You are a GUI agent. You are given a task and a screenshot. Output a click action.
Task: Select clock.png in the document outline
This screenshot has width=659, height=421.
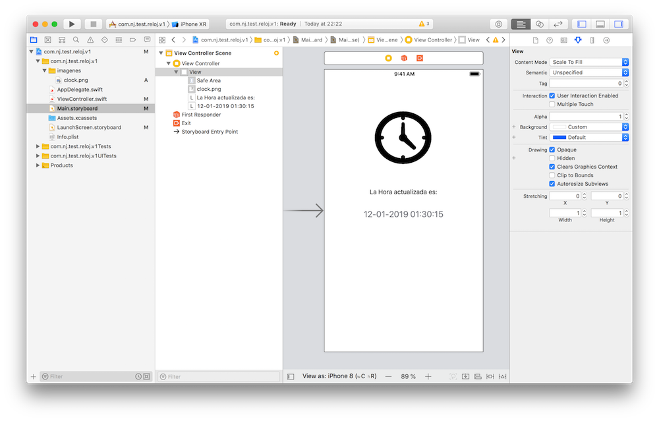point(208,89)
